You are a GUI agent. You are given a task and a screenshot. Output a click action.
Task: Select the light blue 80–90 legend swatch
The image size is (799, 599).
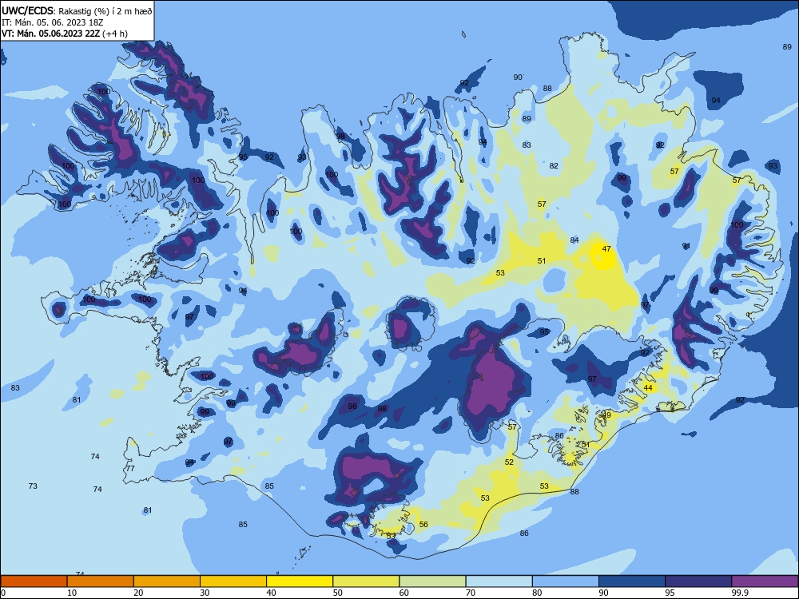[x=566, y=581]
